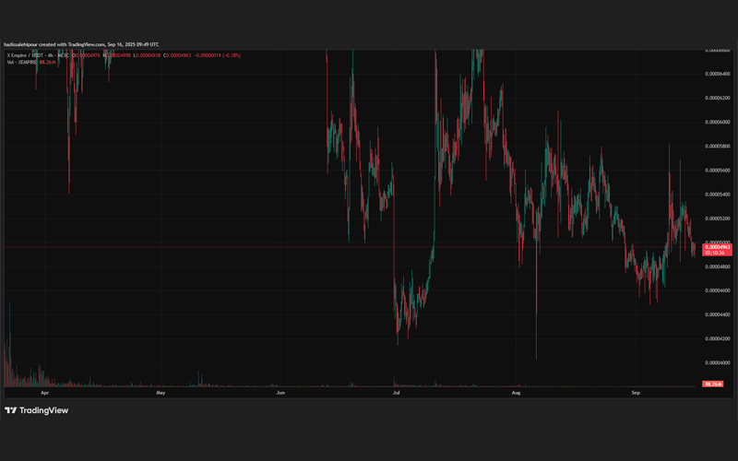Click the change value −0.00000019 (−0.38%)
The image size is (738, 461).
(218, 55)
